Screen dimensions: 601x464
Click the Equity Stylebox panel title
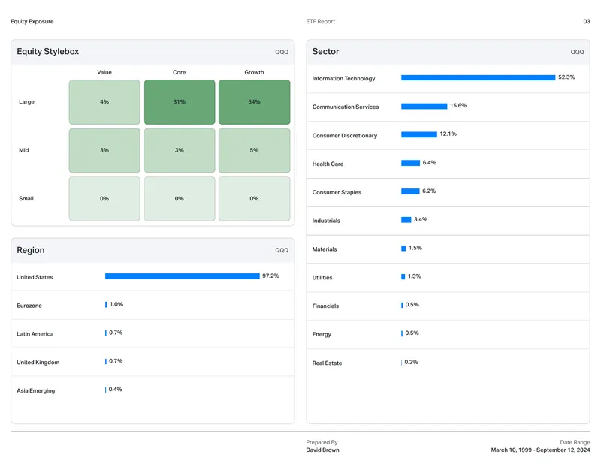(48, 51)
